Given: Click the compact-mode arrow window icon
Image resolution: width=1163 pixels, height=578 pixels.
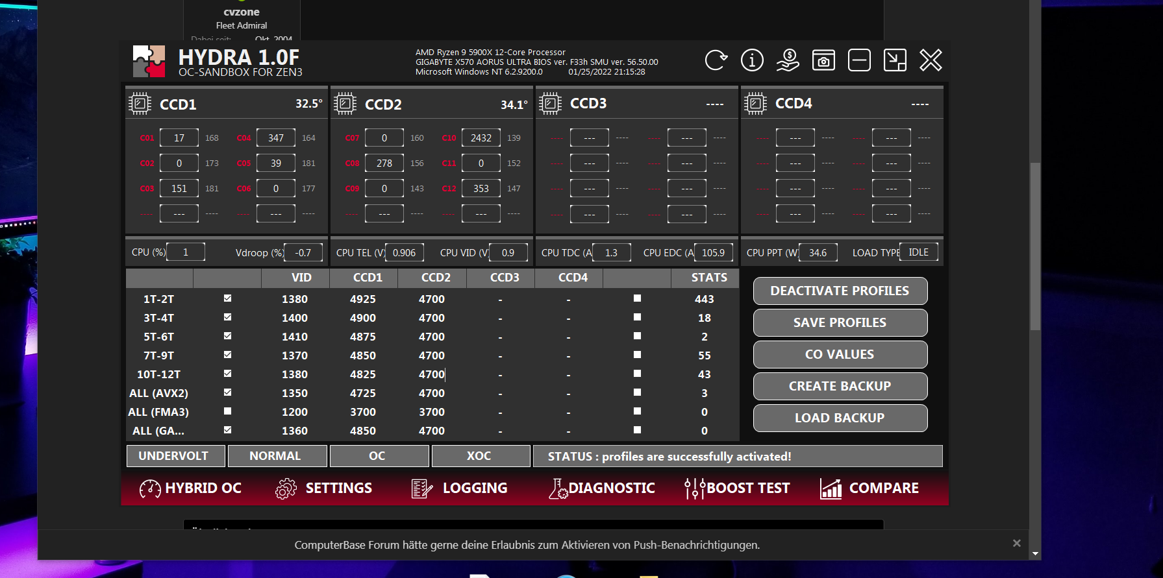Looking at the screenshot, I should (x=895, y=60).
